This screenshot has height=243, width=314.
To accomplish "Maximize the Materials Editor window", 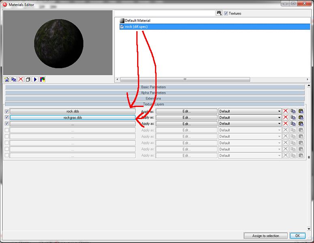I will pyautogui.click(x=293, y=3).
